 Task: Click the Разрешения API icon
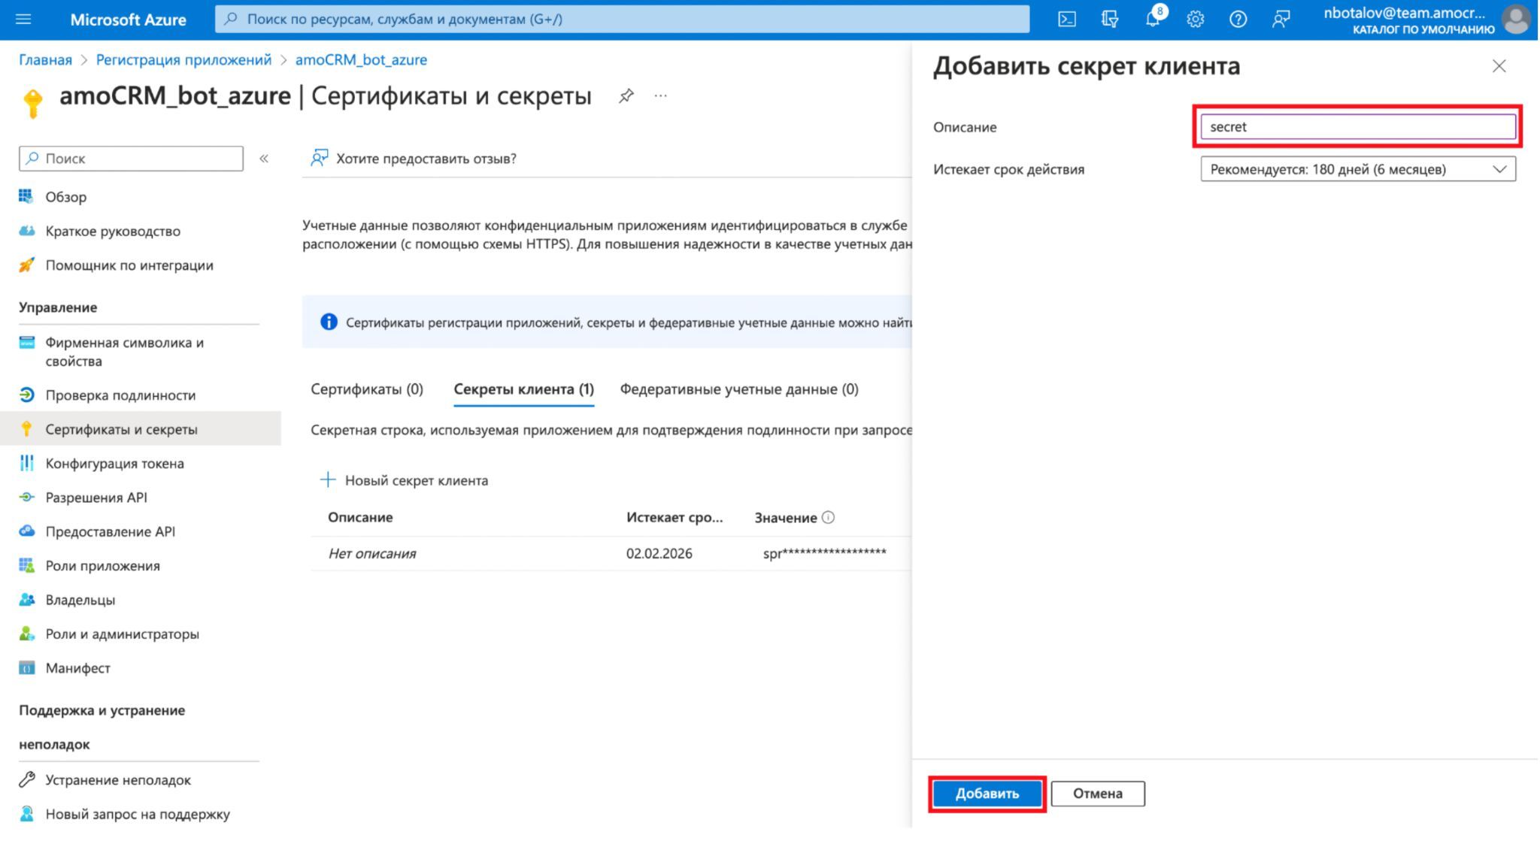point(26,497)
